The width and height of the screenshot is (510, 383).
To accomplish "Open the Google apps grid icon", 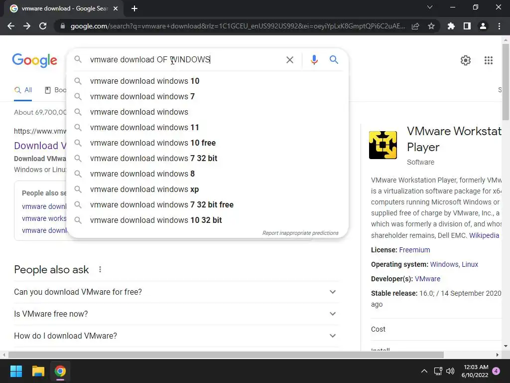I will (489, 60).
